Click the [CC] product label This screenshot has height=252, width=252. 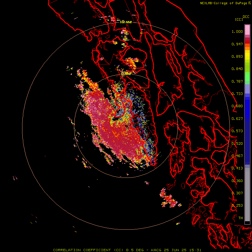pyautogui.click(x=239, y=19)
